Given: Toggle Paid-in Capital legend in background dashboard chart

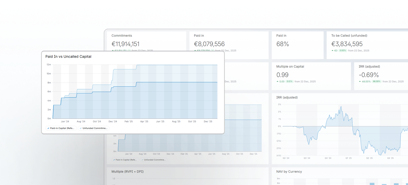Looking at the screenshot, I should coord(125,160).
